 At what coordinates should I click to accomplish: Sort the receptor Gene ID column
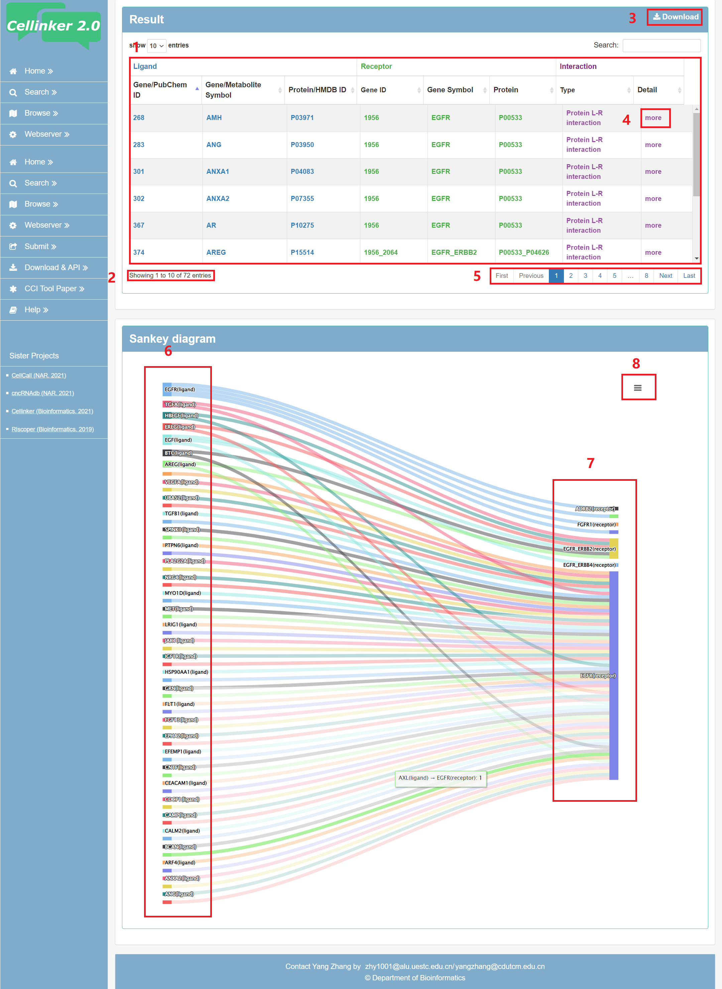point(419,90)
